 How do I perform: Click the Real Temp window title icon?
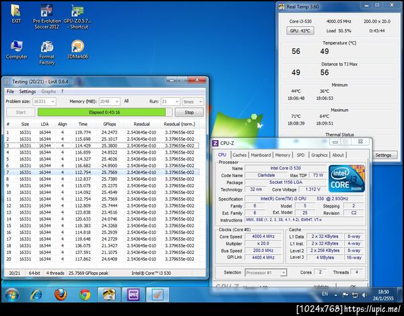(281, 7)
